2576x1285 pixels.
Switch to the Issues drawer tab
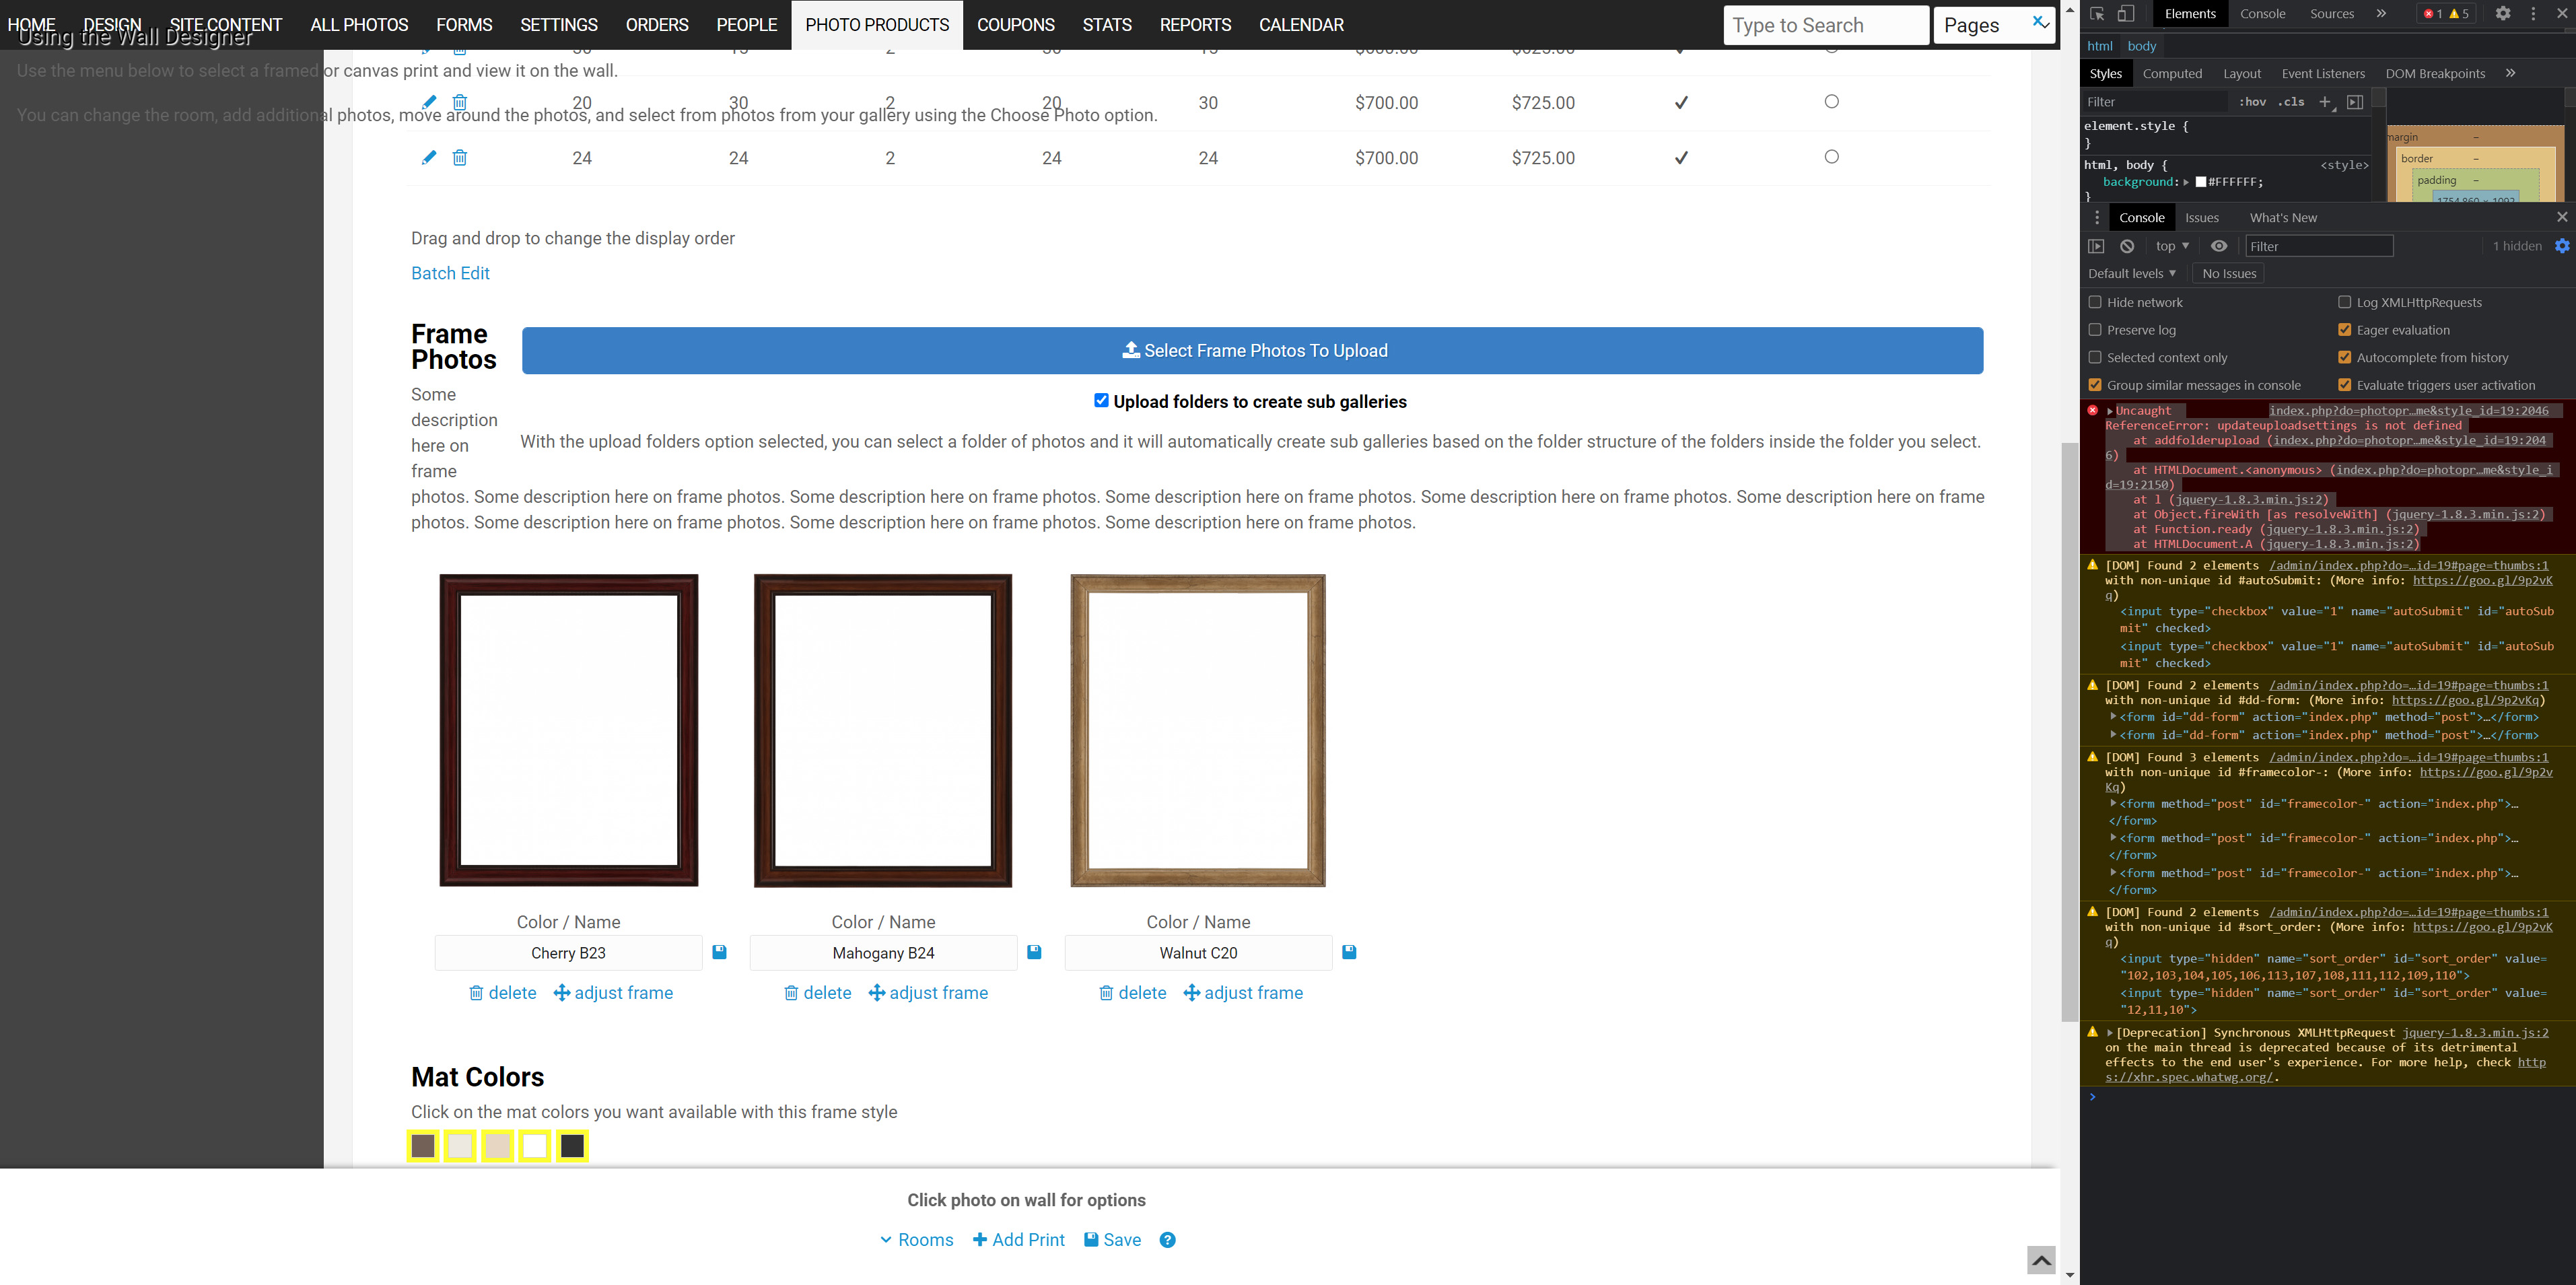point(2201,218)
